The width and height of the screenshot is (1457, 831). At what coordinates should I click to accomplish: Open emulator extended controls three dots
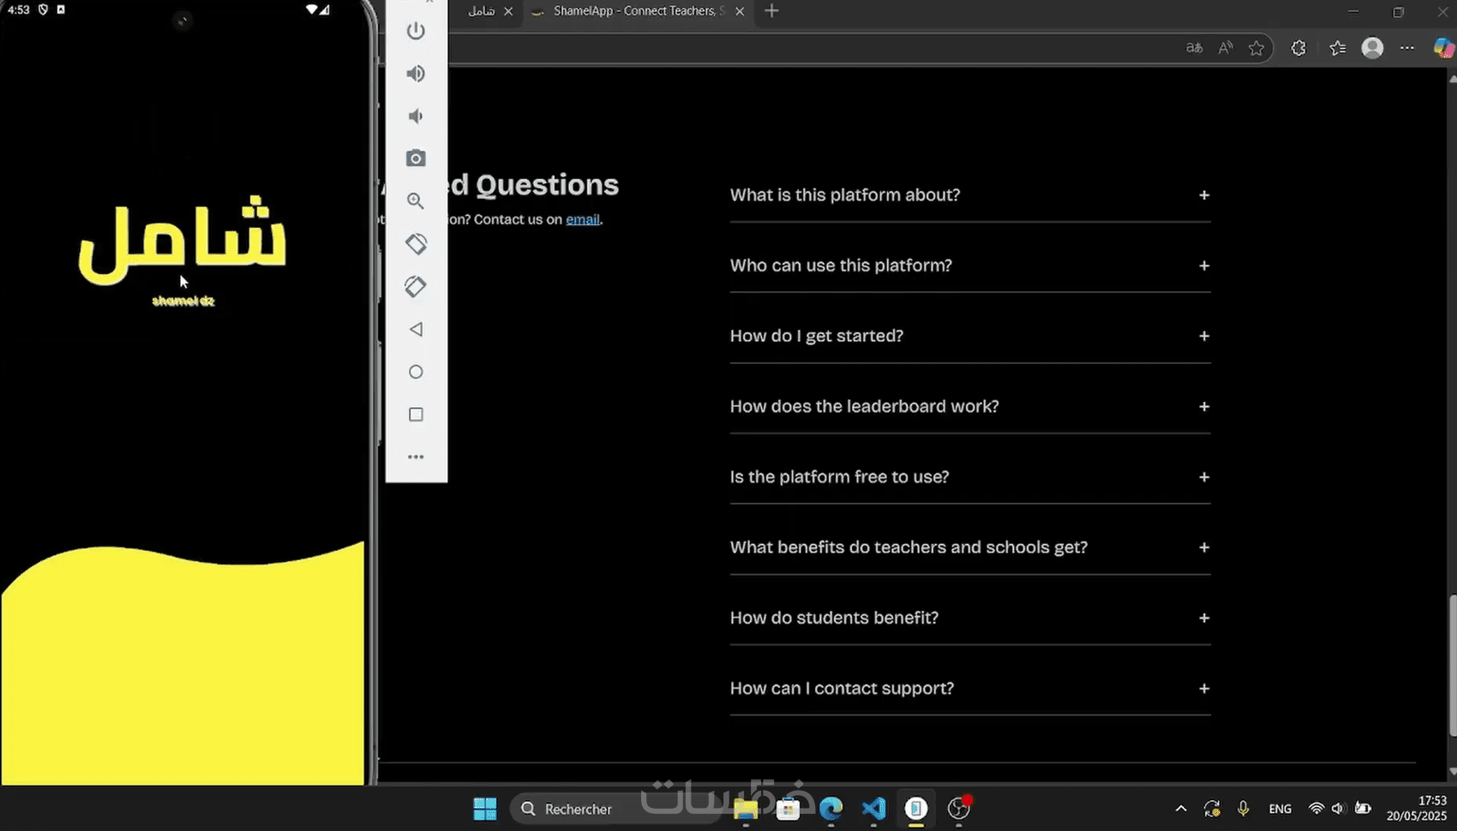[x=416, y=457]
